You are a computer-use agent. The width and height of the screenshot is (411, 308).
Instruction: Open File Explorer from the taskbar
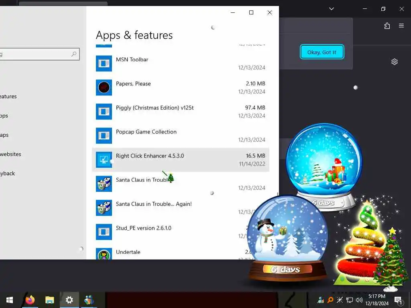[x=49, y=300]
